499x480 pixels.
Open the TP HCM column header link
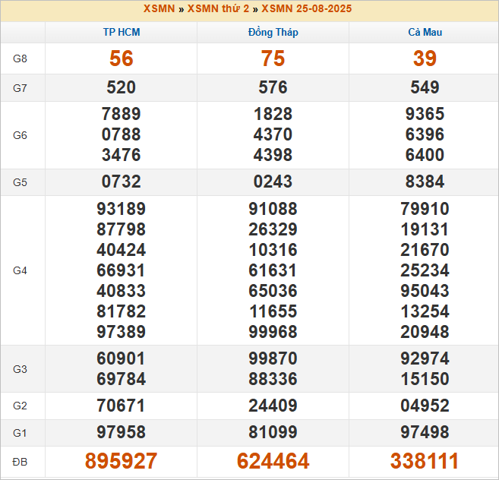click(x=122, y=32)
